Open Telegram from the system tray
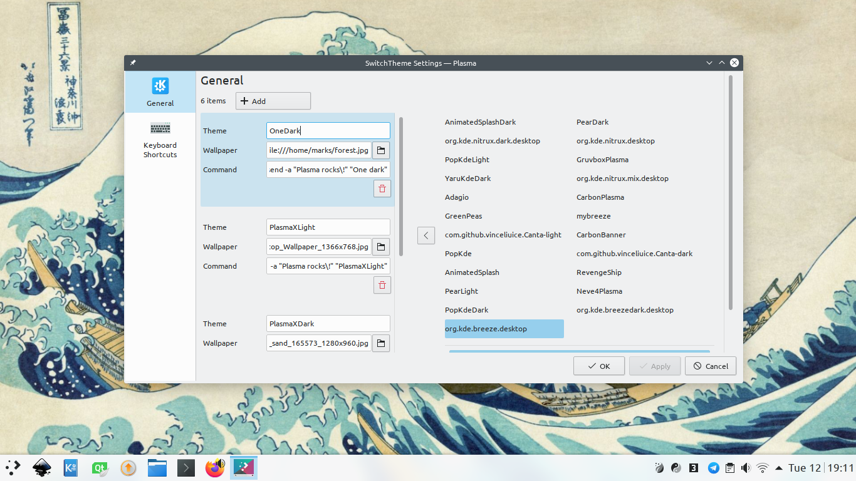 click(x=713, y=468)
